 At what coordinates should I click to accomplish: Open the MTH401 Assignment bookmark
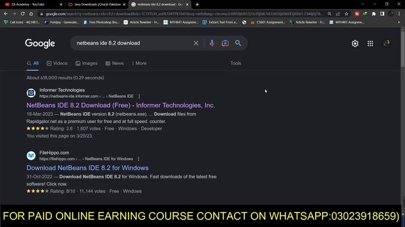pyautogui.click(x=347, y=23)
